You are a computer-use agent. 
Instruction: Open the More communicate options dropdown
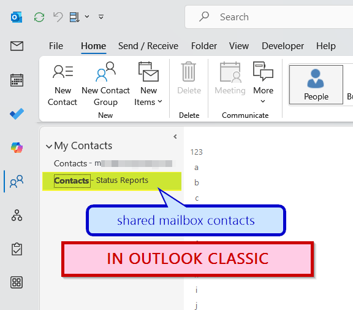pos(263,82)
